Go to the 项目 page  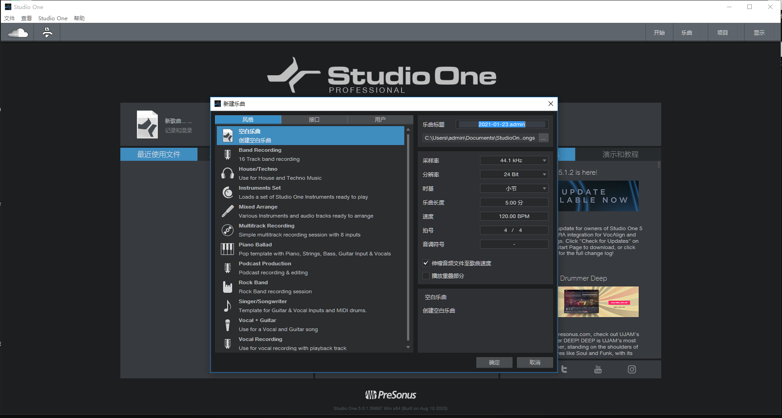[x=723, y=32]
